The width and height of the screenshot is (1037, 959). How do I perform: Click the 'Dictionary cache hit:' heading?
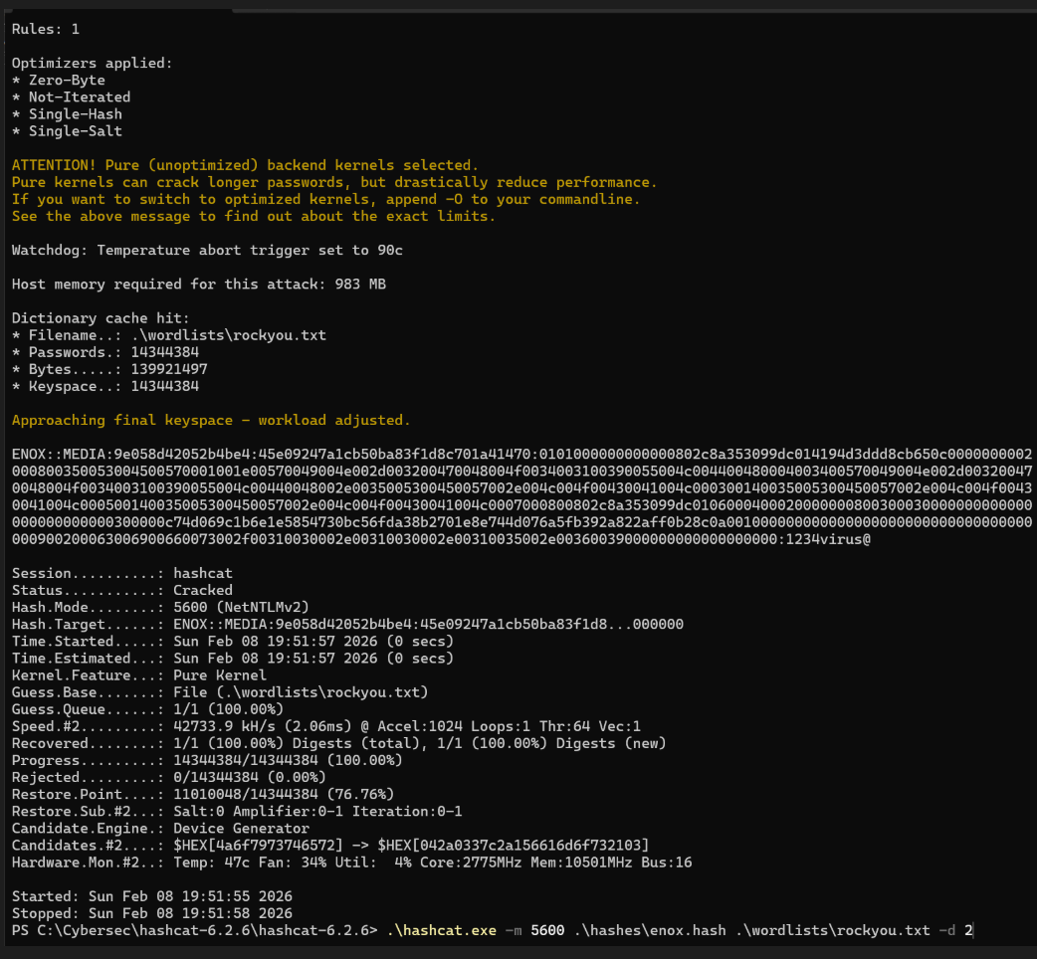pos(101,318)
